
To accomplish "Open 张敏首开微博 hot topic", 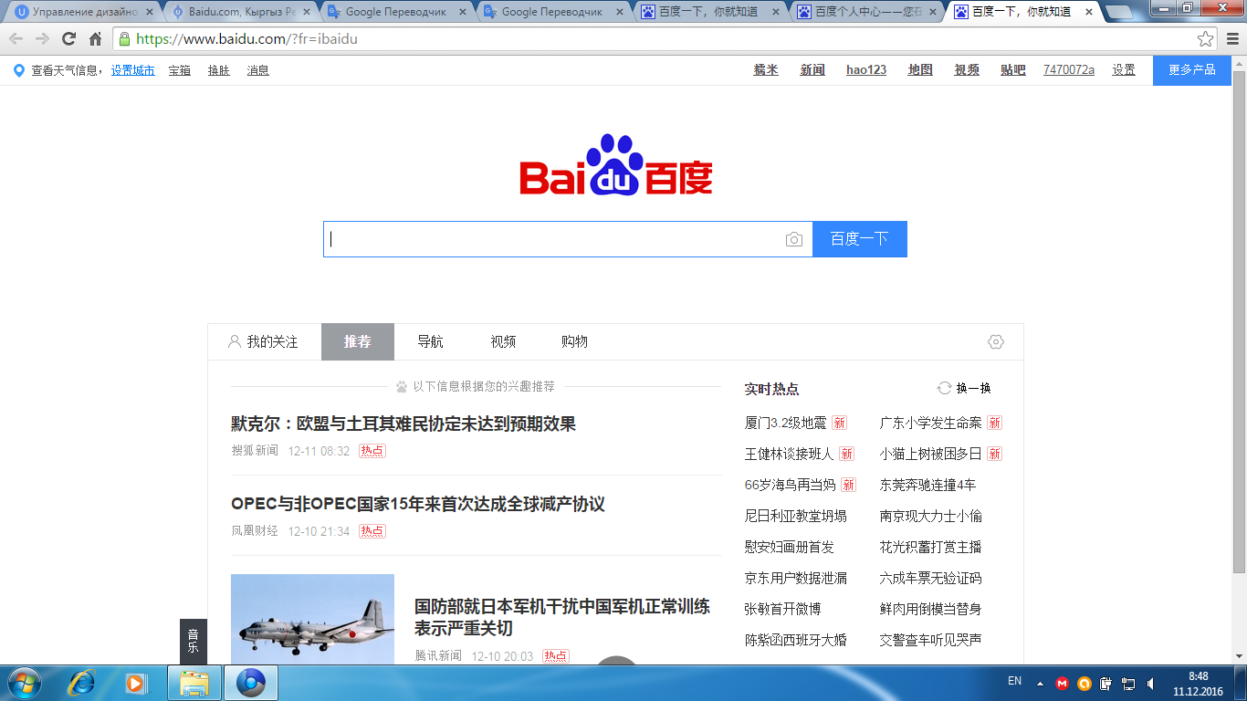I will pos(783,609).
